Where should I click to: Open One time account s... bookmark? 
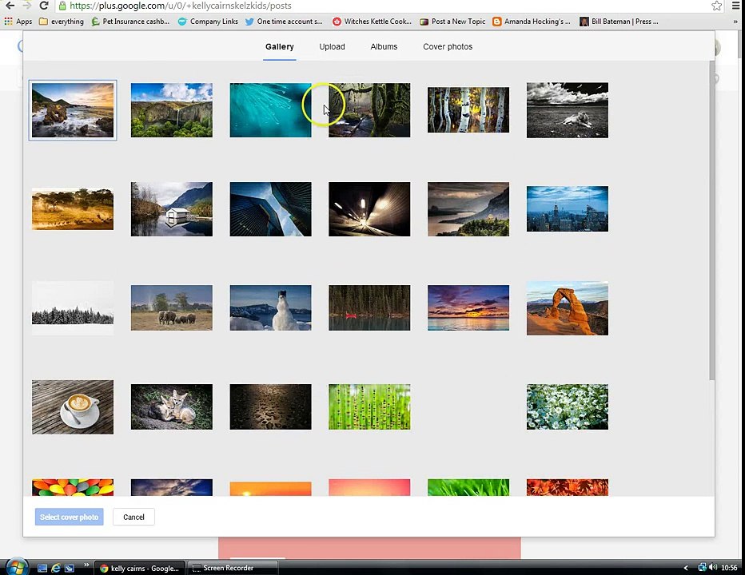pos(284,22)
